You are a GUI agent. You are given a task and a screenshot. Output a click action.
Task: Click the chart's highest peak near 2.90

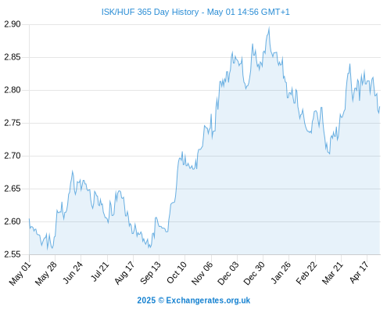point(269,27)
